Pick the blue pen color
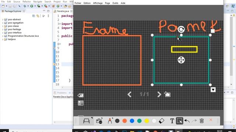The height and width of the screenshot is (132, 236). 132,121
